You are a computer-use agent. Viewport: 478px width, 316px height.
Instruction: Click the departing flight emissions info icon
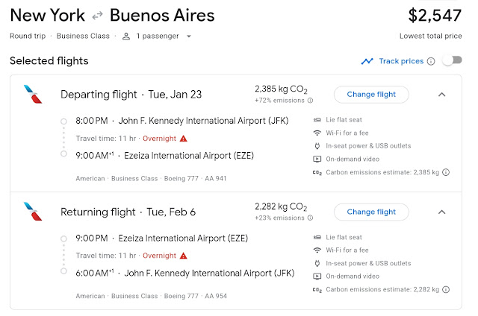tap(310, 100)
